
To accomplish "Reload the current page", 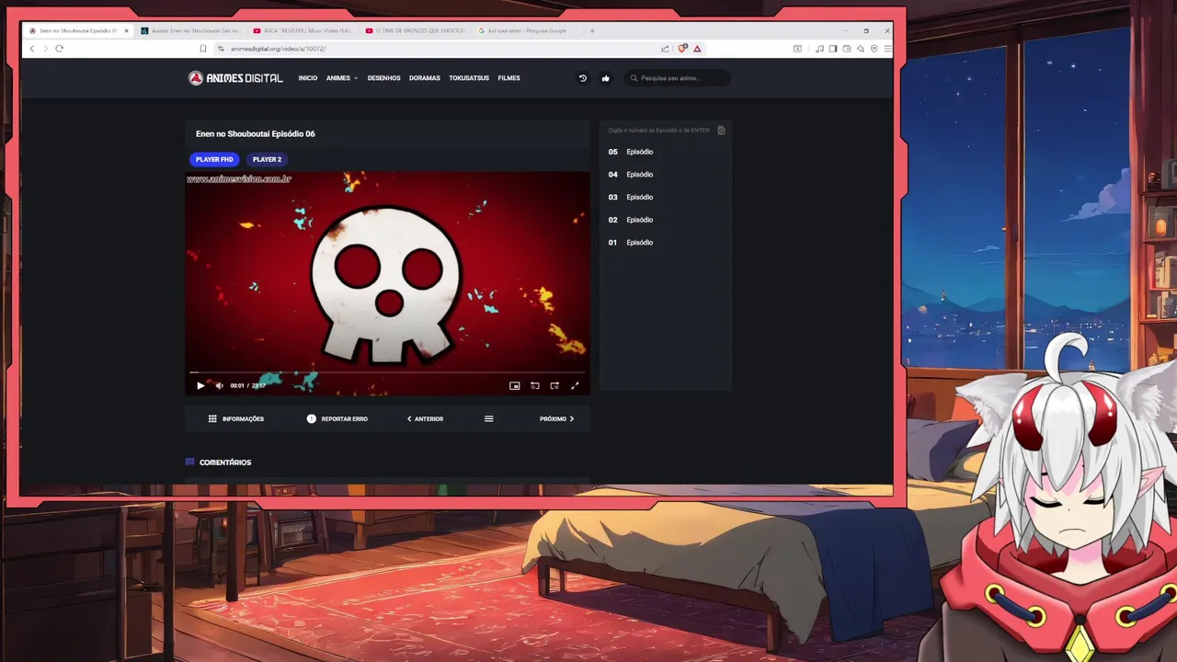I will (x=60, y=48).
